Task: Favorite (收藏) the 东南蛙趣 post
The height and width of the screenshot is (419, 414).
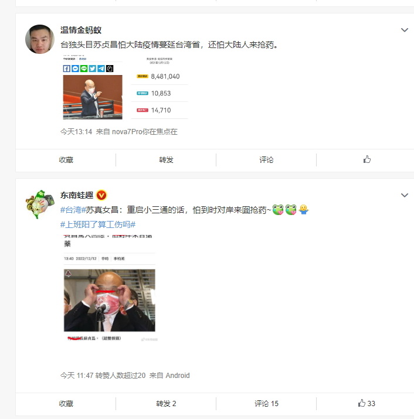Action: click(x=66, y=404)
